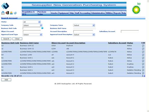
Task: Focus the Account Description input field
Action: 83,31
